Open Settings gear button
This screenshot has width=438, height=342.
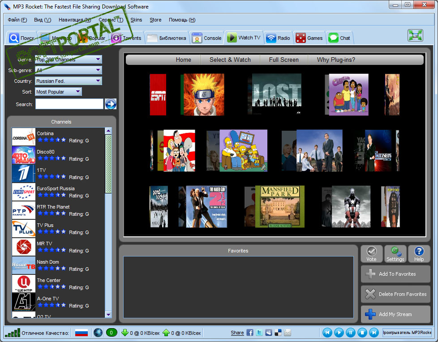[395, 254]
